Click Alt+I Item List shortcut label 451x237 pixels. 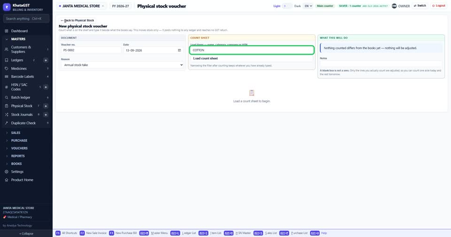point(216,233)
